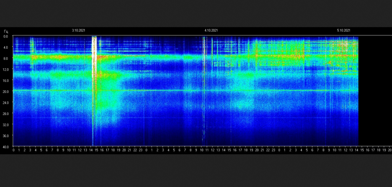Select the 40.0 frequency axis label

click(x=6, y=146)
